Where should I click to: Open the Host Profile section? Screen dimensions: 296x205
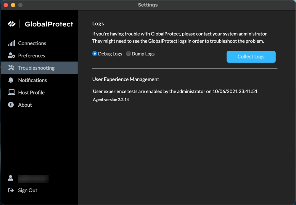[x=31, y=92]
